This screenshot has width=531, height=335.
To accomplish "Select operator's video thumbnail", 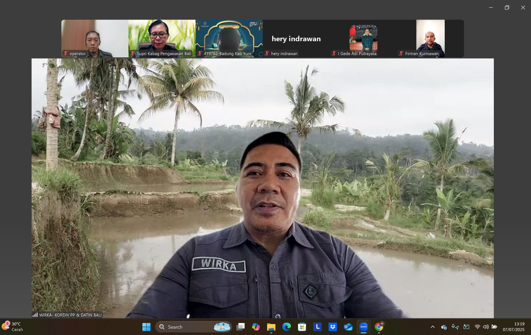I will click(x=95, y=38).
